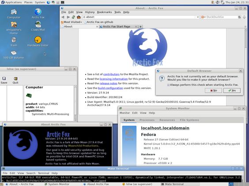Switch to Mate Terminal via bottom taskbar
Image resolution: width=249 pixels, height=186 pixels.
pos(173,184)
